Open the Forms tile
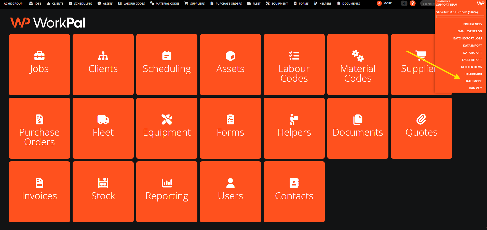The height and width of the screenshot is (230, 487). click(x=231, y=128)
